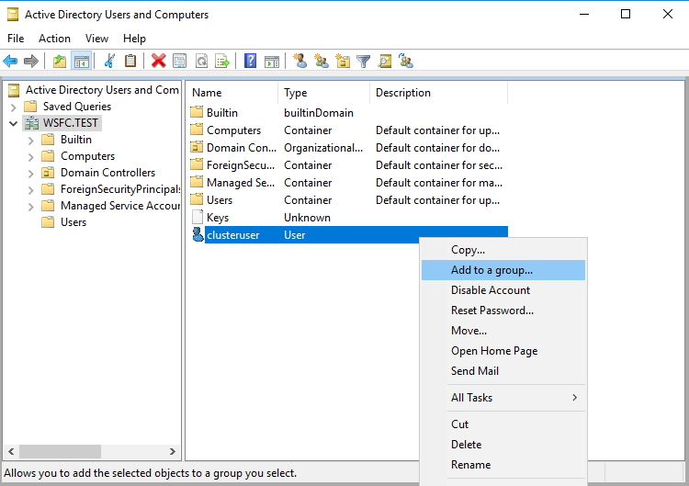Screen dimensions: 689x486
Task: Open Help via the question mark icon
Action: (250, 62)
